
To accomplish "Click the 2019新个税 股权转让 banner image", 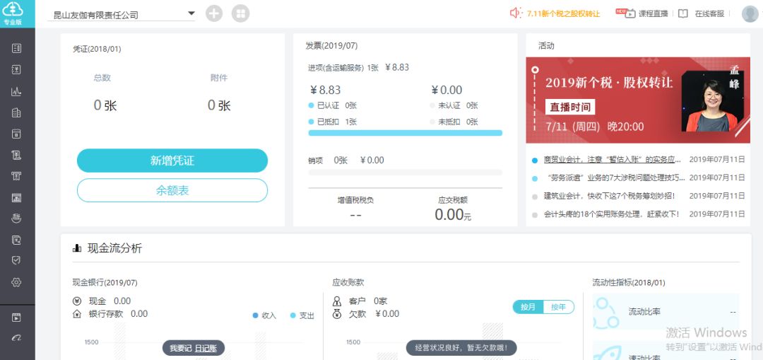I will pos(638,95).
